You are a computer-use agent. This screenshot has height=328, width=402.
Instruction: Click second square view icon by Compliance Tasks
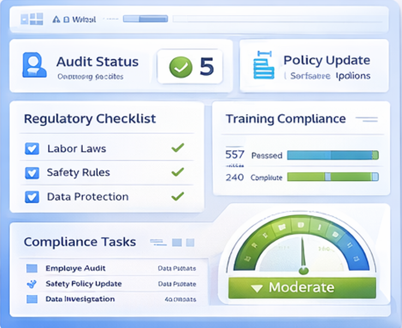pyautogui.click(x=190, y=242)
